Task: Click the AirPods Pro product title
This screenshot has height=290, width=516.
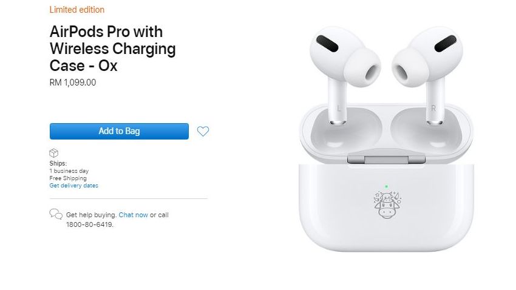Action: point(112,49)
